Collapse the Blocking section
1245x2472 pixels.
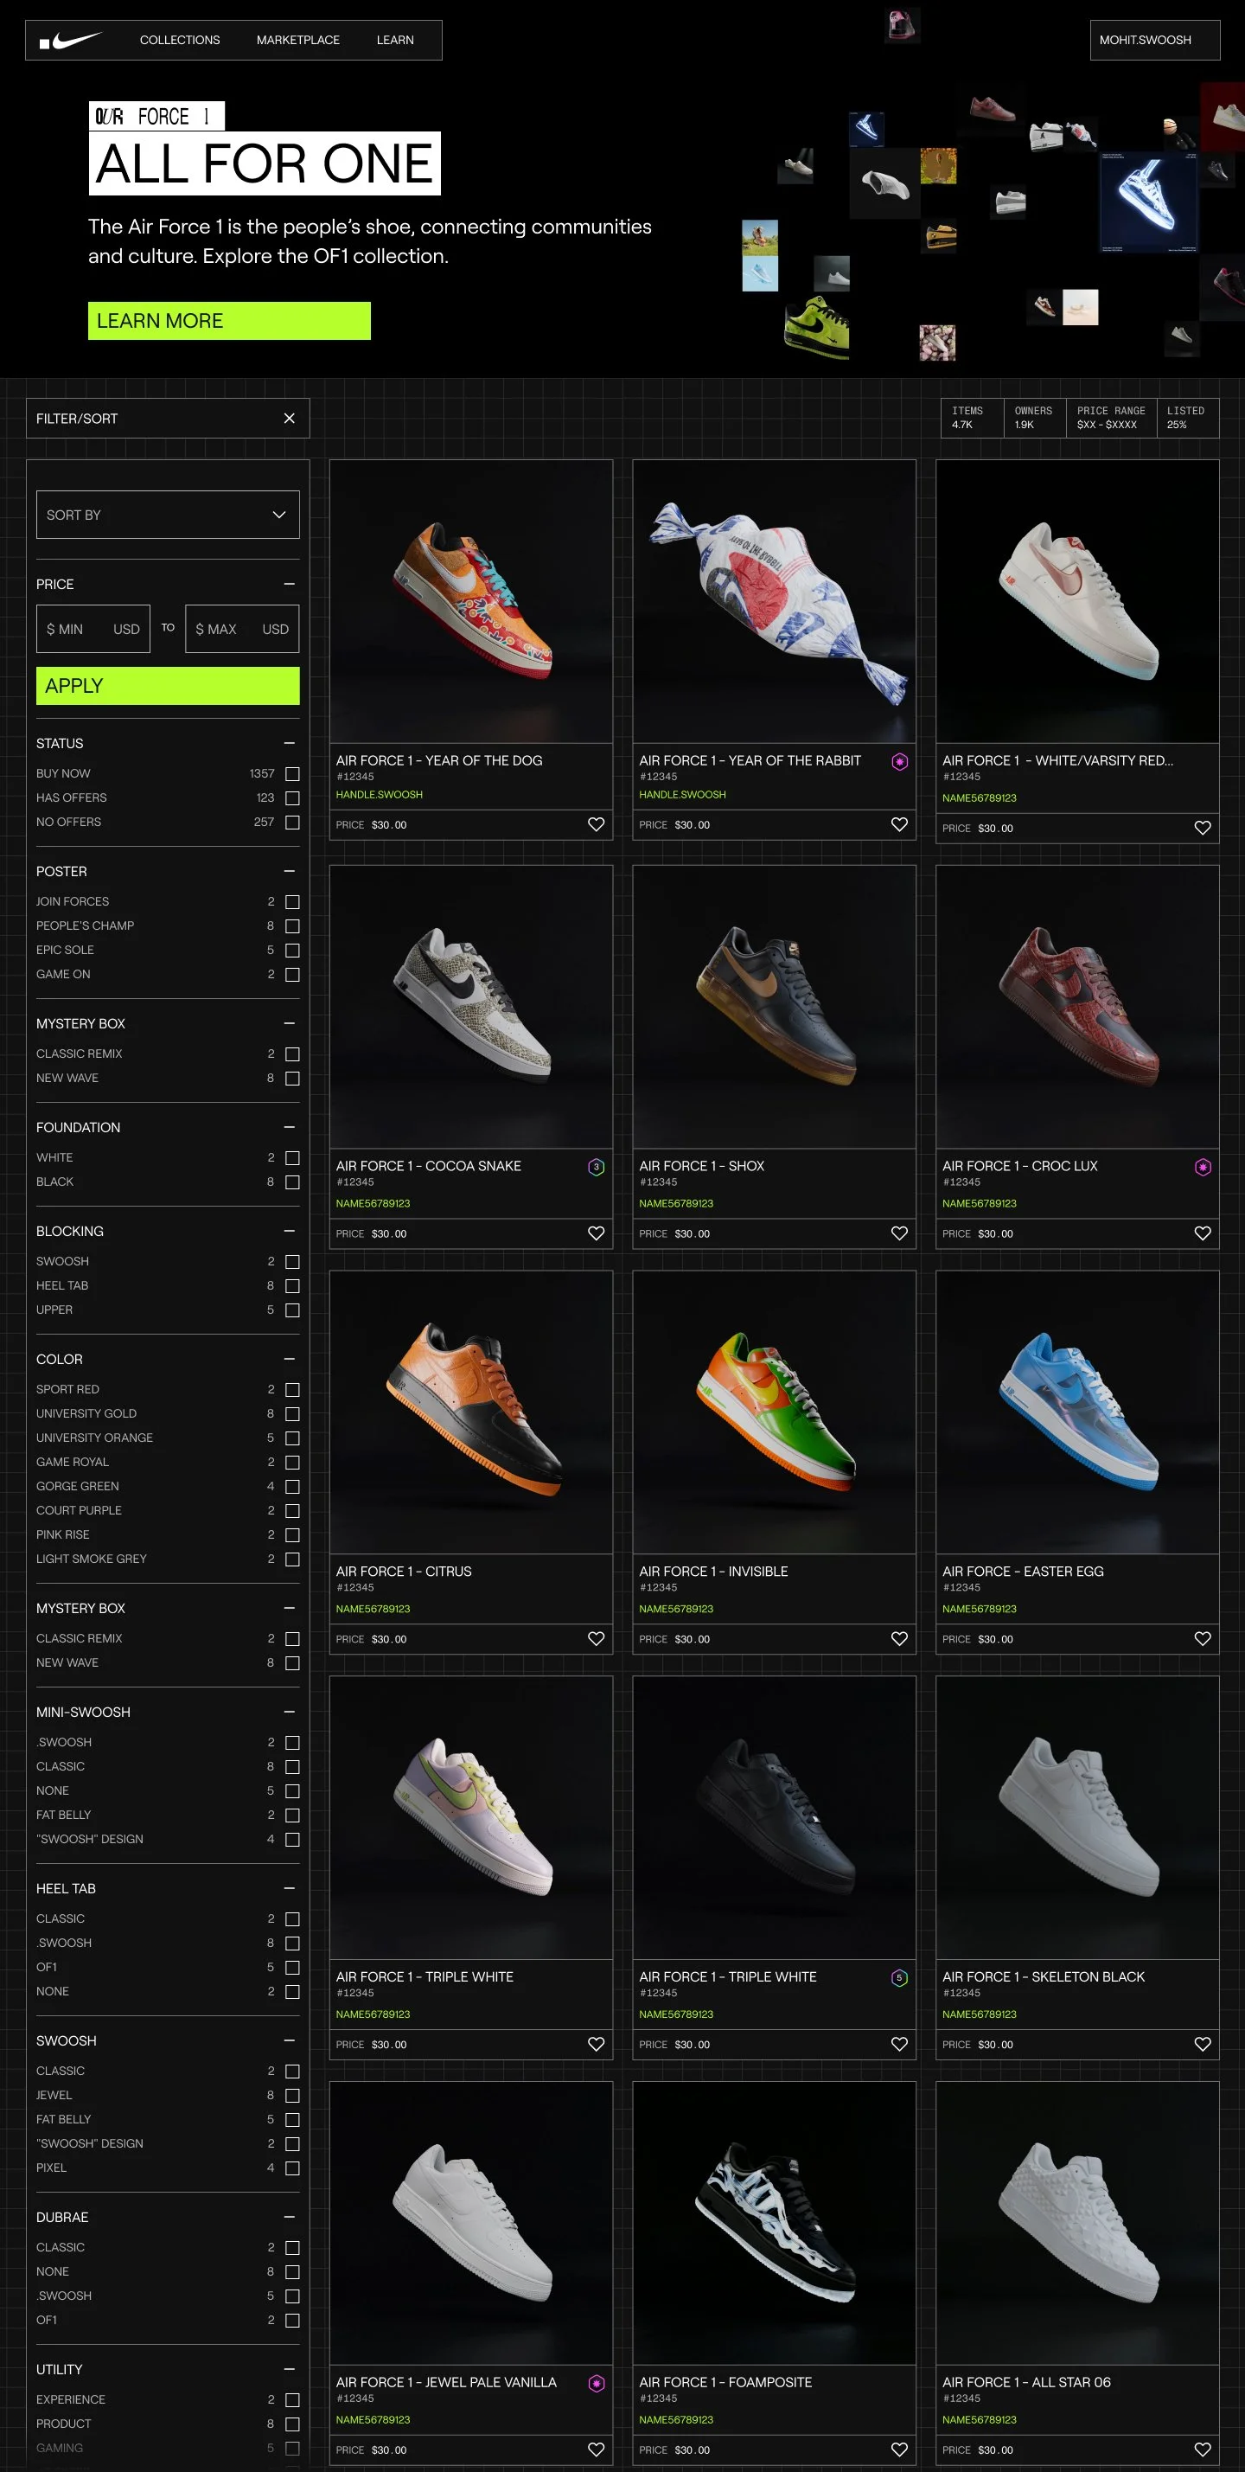coord(290,1231)
